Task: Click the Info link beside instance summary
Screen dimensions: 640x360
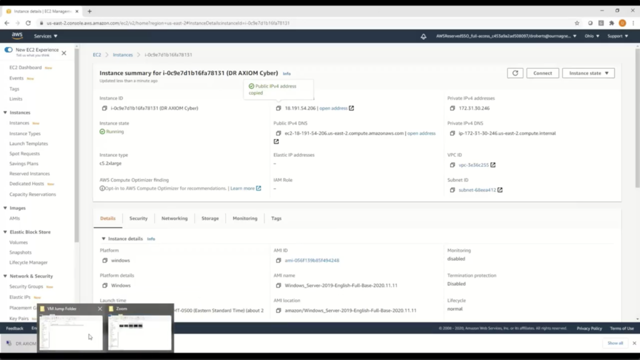Action: coord(286,74)
